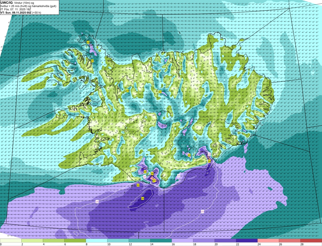Viewport: 322px width, 246px height.
Task: Choose the 22–24 m/s dark violet swatch
Action: click(247, 241)
